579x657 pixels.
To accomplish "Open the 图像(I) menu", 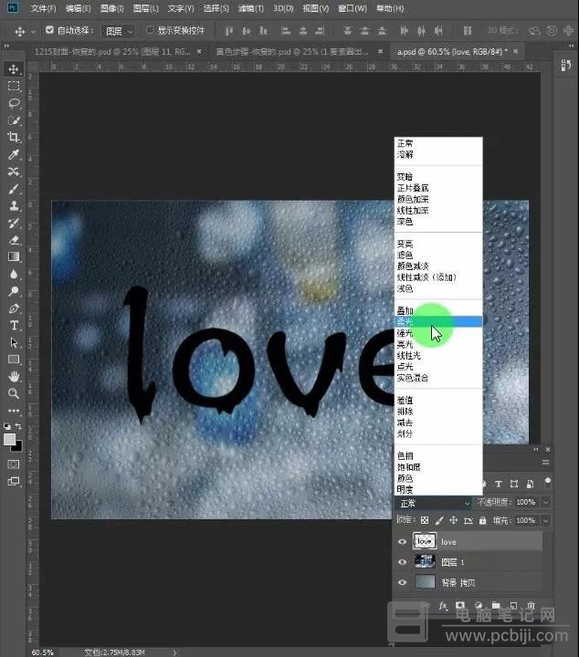I will (112, 8).
